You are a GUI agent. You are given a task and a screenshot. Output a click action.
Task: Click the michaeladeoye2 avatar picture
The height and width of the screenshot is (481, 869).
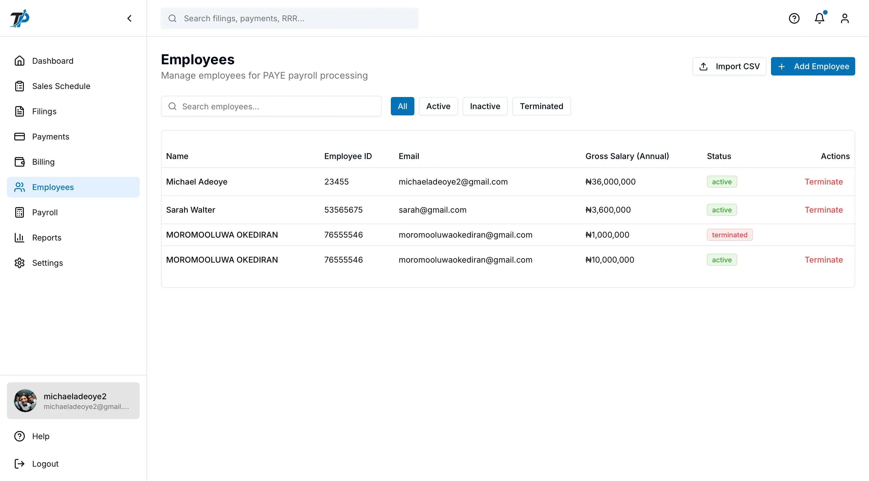point(25,400)
